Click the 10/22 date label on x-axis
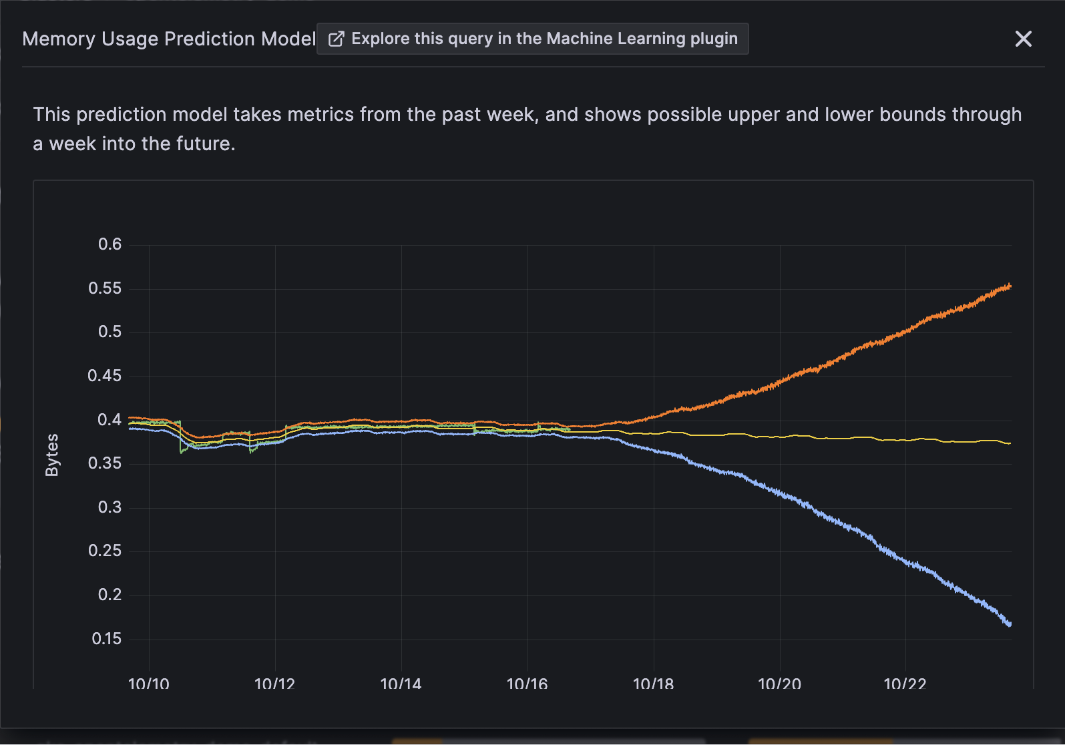 coord(905,684)
